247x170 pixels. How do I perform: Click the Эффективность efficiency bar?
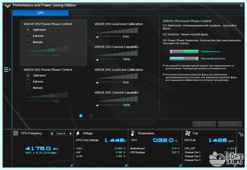(184, 51)
